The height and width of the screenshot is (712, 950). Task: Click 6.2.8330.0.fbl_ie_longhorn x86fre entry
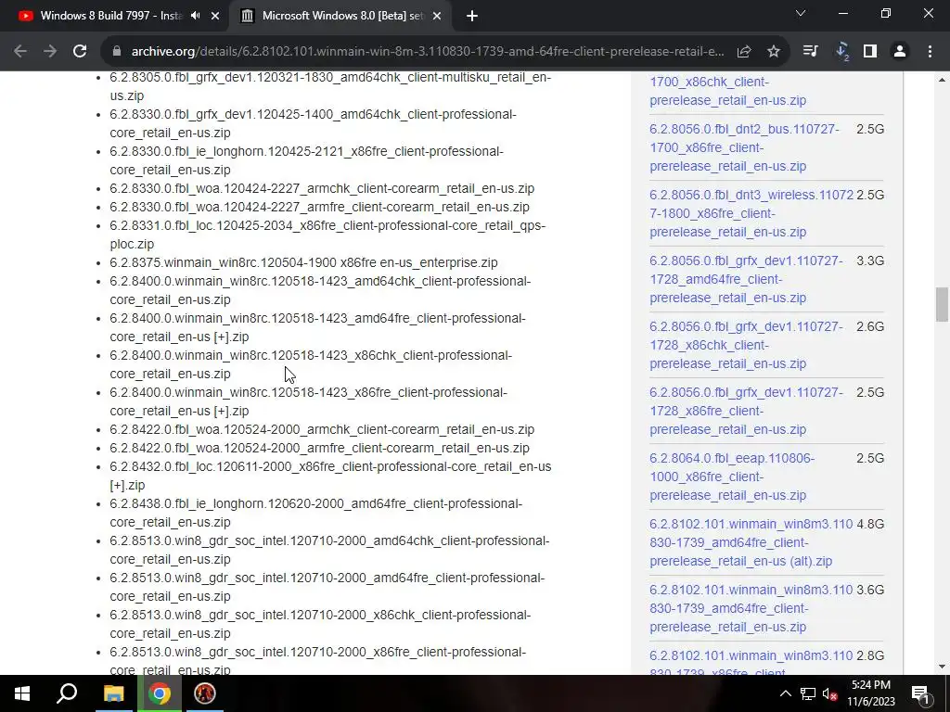[306, 160]
